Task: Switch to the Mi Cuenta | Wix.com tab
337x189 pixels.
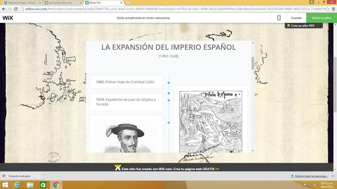Action: pos(62,3)
